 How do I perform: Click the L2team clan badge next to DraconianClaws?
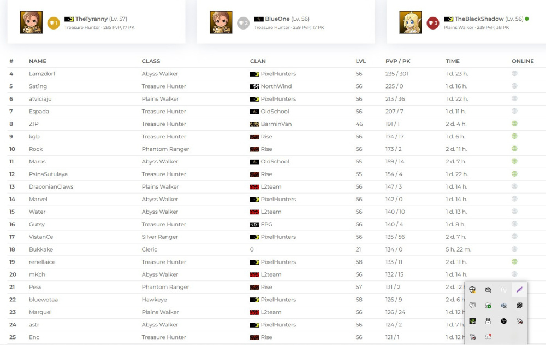pyautogui.click(x=254, y=186)
